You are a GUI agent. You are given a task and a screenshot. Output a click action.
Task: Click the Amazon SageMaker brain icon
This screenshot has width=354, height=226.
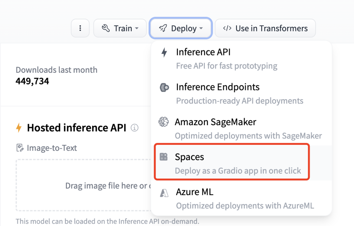click(x=165, y=122)
